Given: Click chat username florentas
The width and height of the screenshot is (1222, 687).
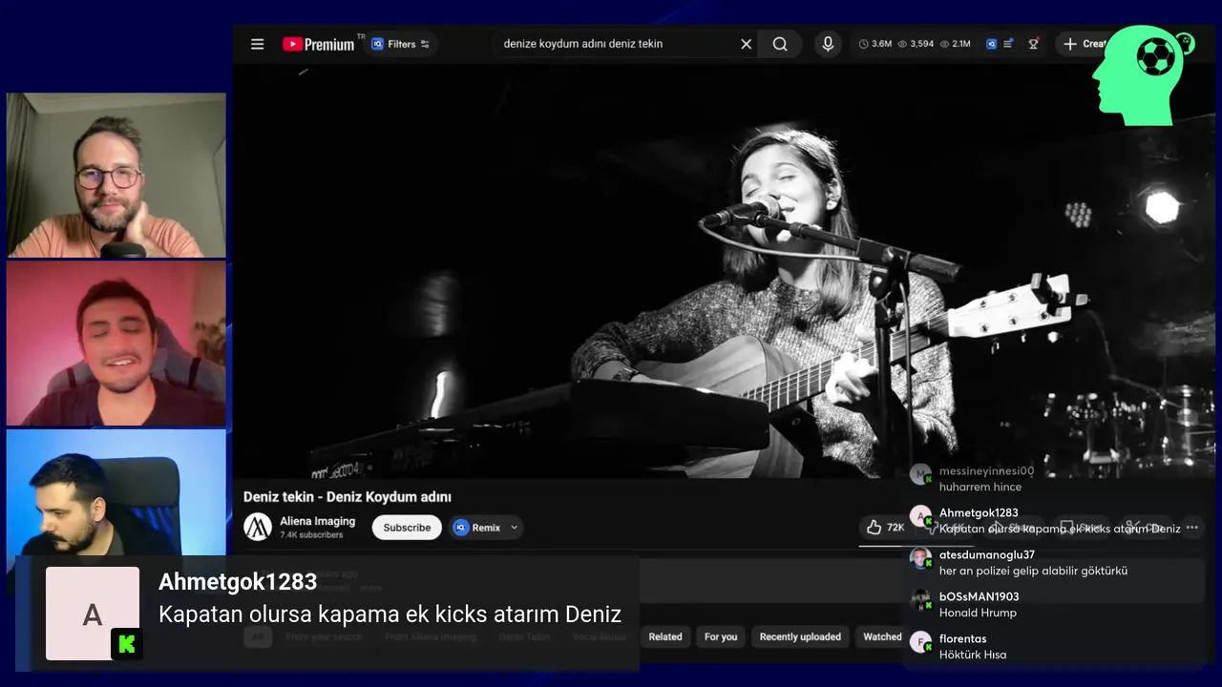Looking at the screenshot, I should point(962,639).
